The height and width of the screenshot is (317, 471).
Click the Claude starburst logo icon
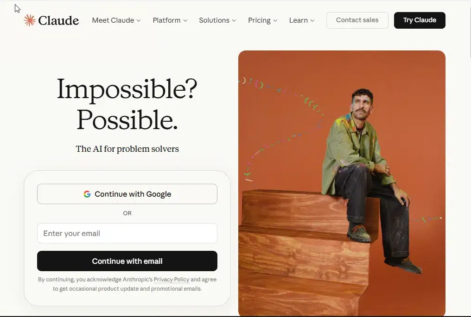[30, 20]
